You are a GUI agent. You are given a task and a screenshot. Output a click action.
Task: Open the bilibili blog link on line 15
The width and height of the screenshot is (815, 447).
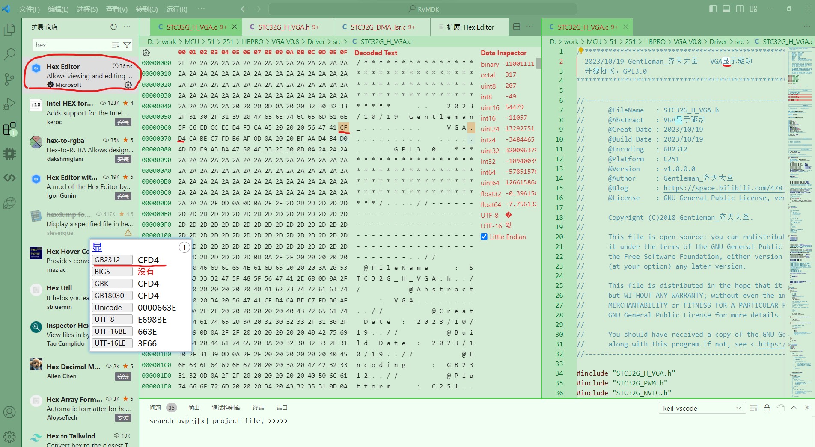pos(724,188)
